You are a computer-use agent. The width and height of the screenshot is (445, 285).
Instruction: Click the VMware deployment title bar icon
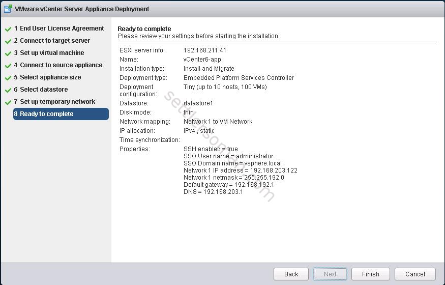pyautogui.click(x=8, y=9)
